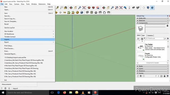Select the Couch component thumbnail
This screenshot has width=170, height=95.
coord(141,56)
